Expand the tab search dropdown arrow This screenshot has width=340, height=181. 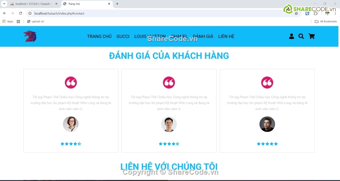click(x=4, y=4)
